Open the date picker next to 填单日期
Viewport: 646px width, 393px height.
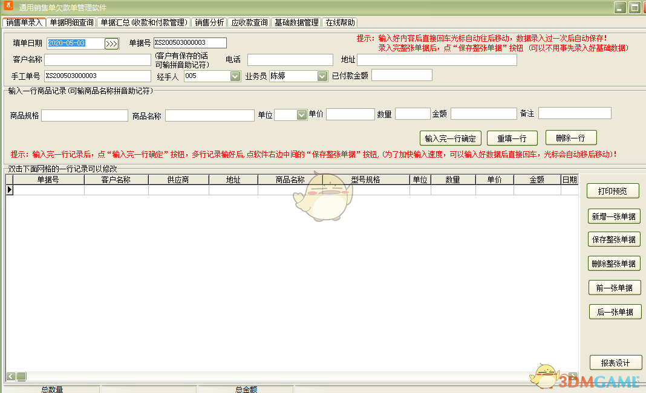pyautogui.click(x=111, y=44)
